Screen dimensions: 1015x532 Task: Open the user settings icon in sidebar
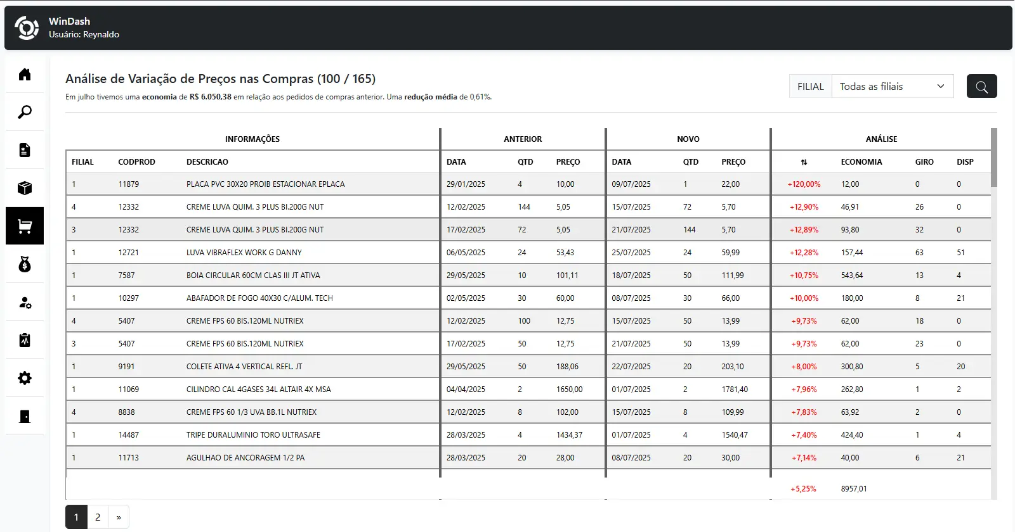tap(25, 302)
